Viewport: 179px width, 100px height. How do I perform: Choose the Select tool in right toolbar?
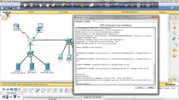(x=175, y=17)
